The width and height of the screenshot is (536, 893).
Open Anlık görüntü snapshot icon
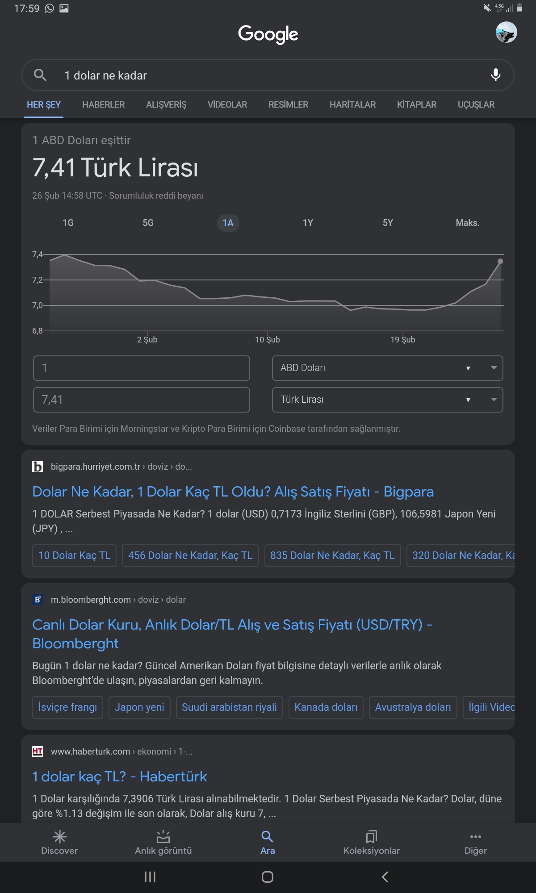163,837
